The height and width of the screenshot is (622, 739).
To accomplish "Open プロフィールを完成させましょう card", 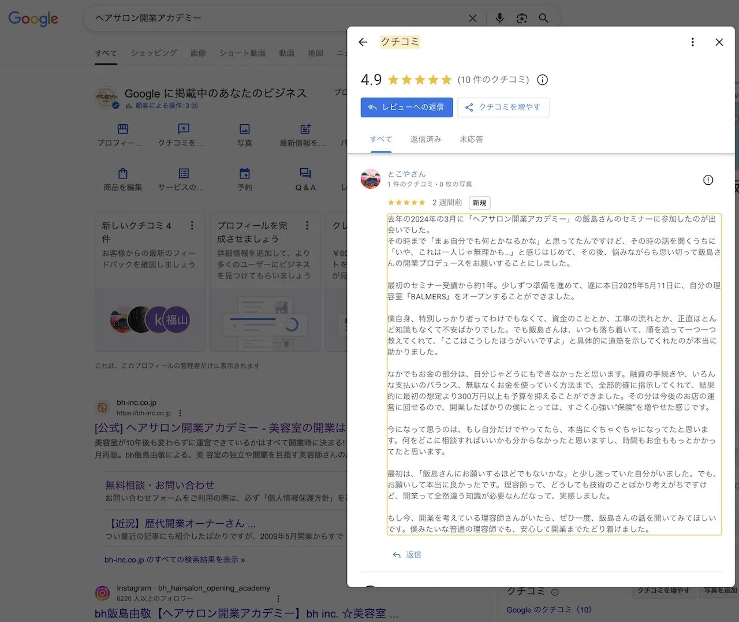I will 265,282.
